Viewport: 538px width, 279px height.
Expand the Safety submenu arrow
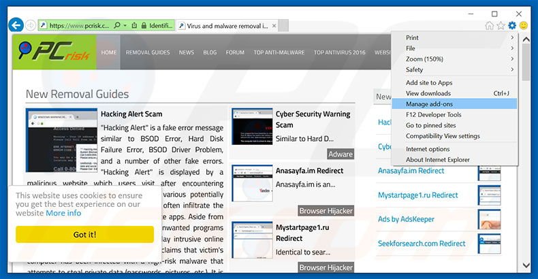512,69
